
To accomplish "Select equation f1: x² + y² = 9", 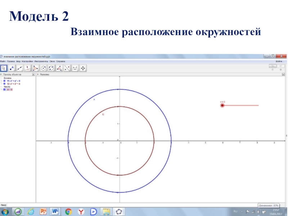I will tap(14, 81).
